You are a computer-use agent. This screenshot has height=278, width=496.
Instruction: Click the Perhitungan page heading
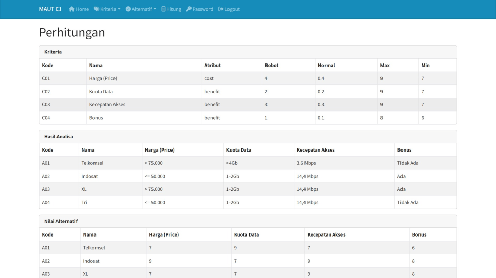[x=72, y=33]
